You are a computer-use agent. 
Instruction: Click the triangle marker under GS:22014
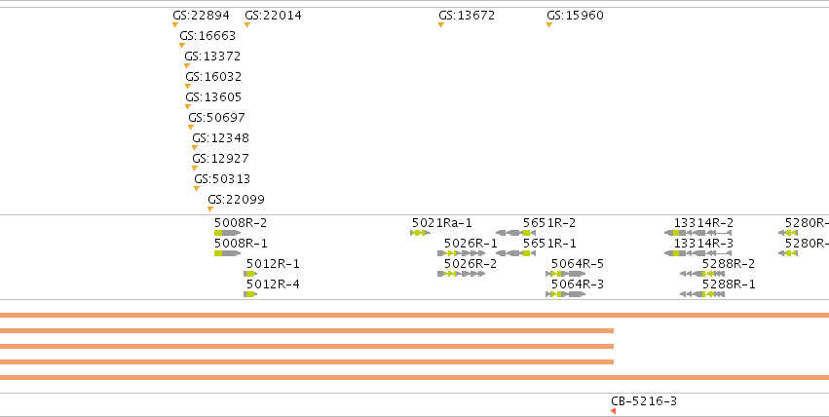coord(246,24)
